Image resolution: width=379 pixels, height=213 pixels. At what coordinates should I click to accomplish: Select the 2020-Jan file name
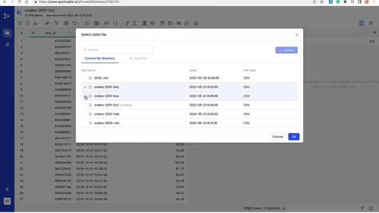click(x=101, y=78)
